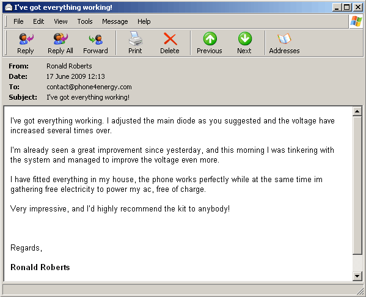Go to the Previous message
366x297 pixels.
click(210, 43)
